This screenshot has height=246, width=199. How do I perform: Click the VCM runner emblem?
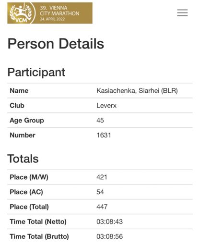coord(21,13)
